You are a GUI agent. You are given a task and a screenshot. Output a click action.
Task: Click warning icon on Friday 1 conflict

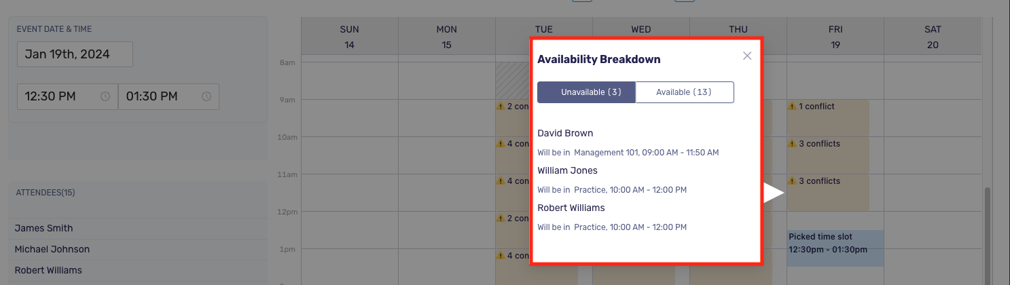(x=792, y=107)
